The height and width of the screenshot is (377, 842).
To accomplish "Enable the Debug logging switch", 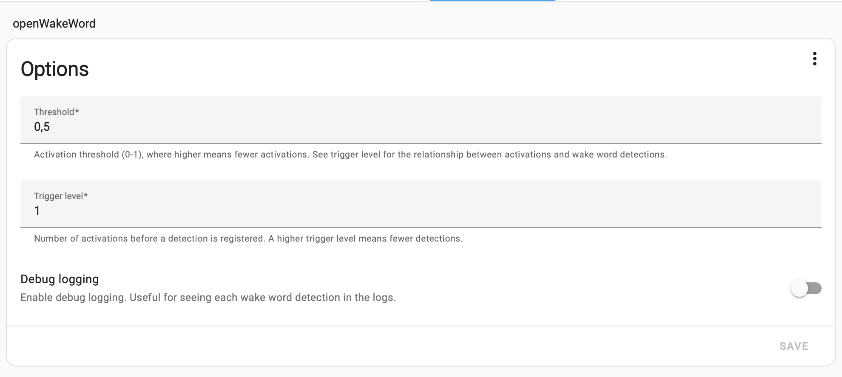I will pyautogui.click(x=806, y=289).
